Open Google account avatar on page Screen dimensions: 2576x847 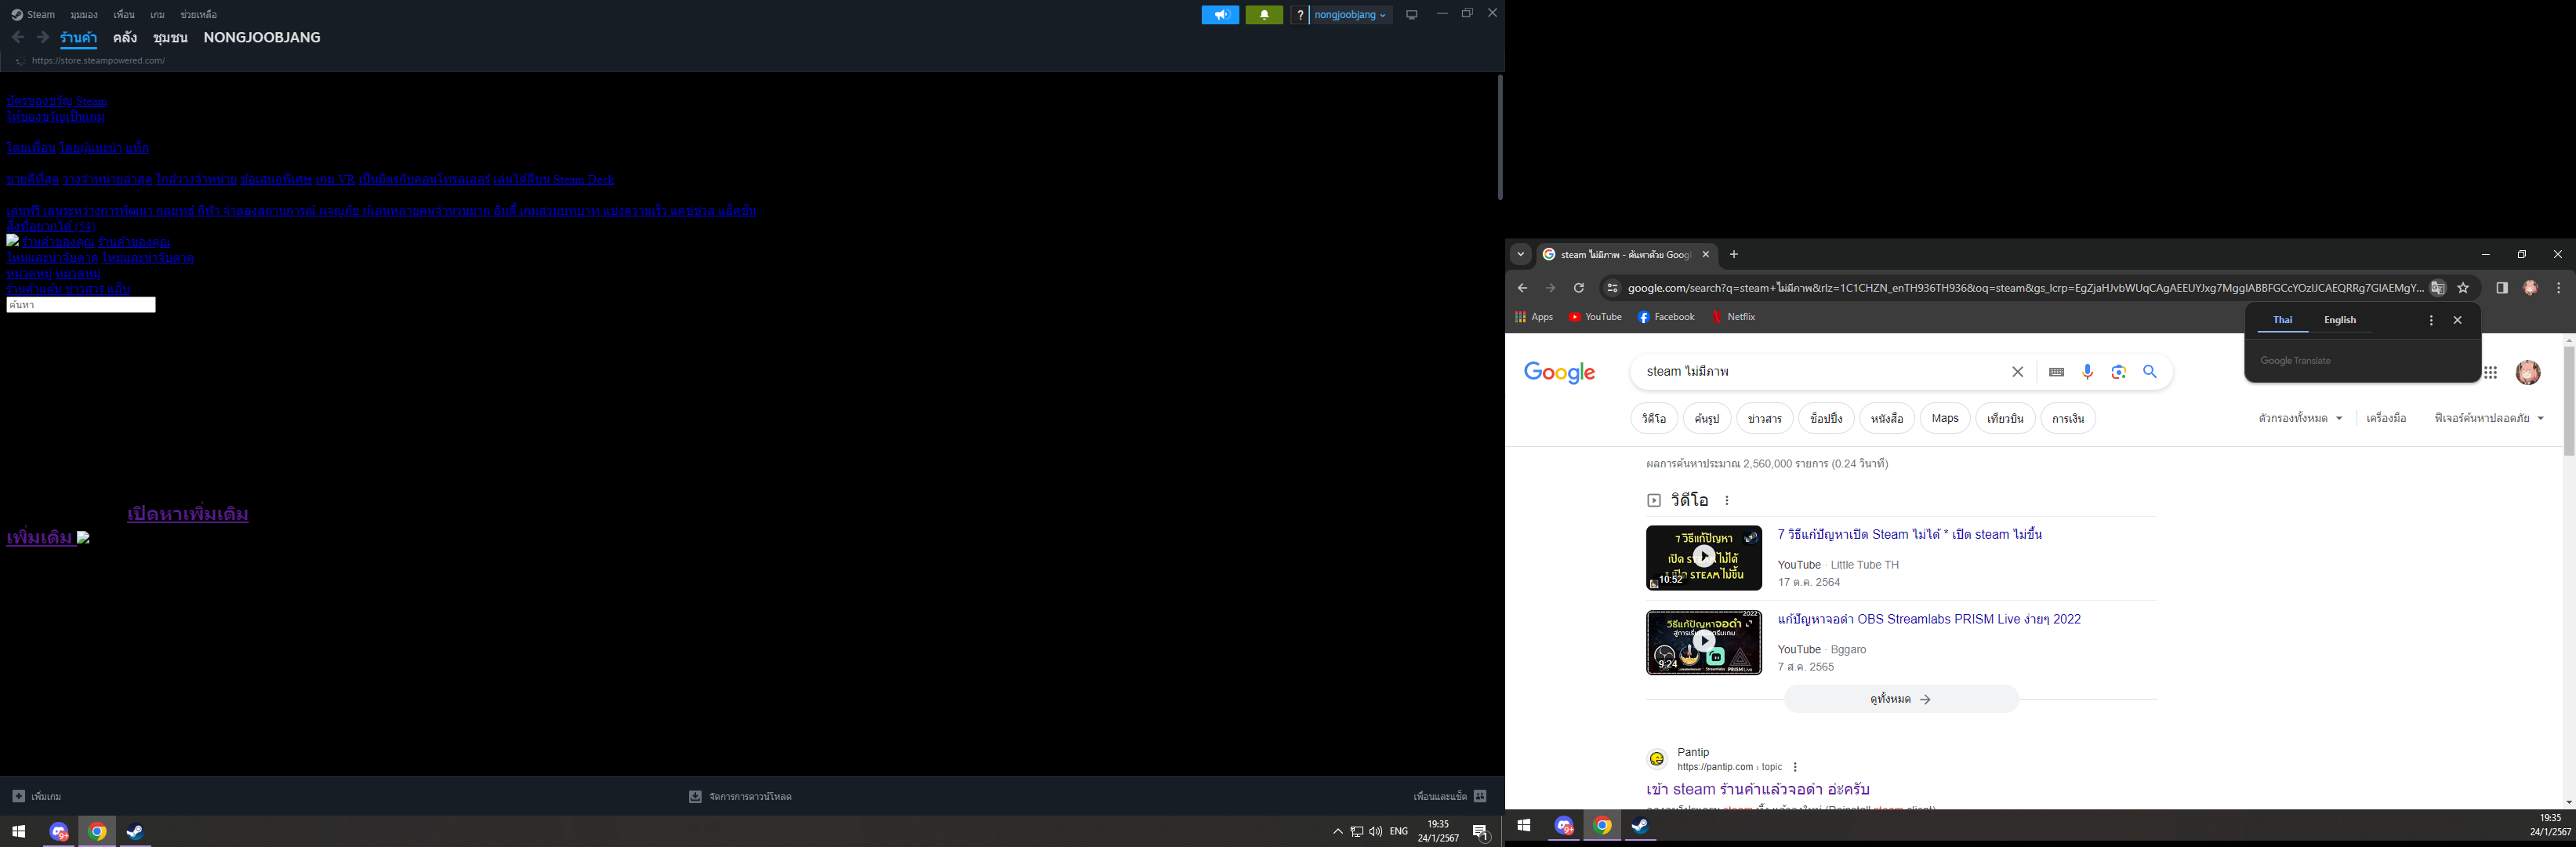click(x=2528, y=372)
